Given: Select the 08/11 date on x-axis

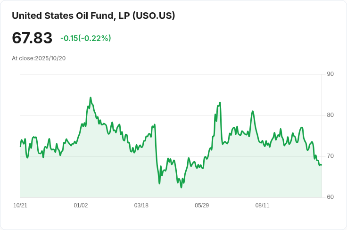Looking at the screenshot, I should pos(262,205).
